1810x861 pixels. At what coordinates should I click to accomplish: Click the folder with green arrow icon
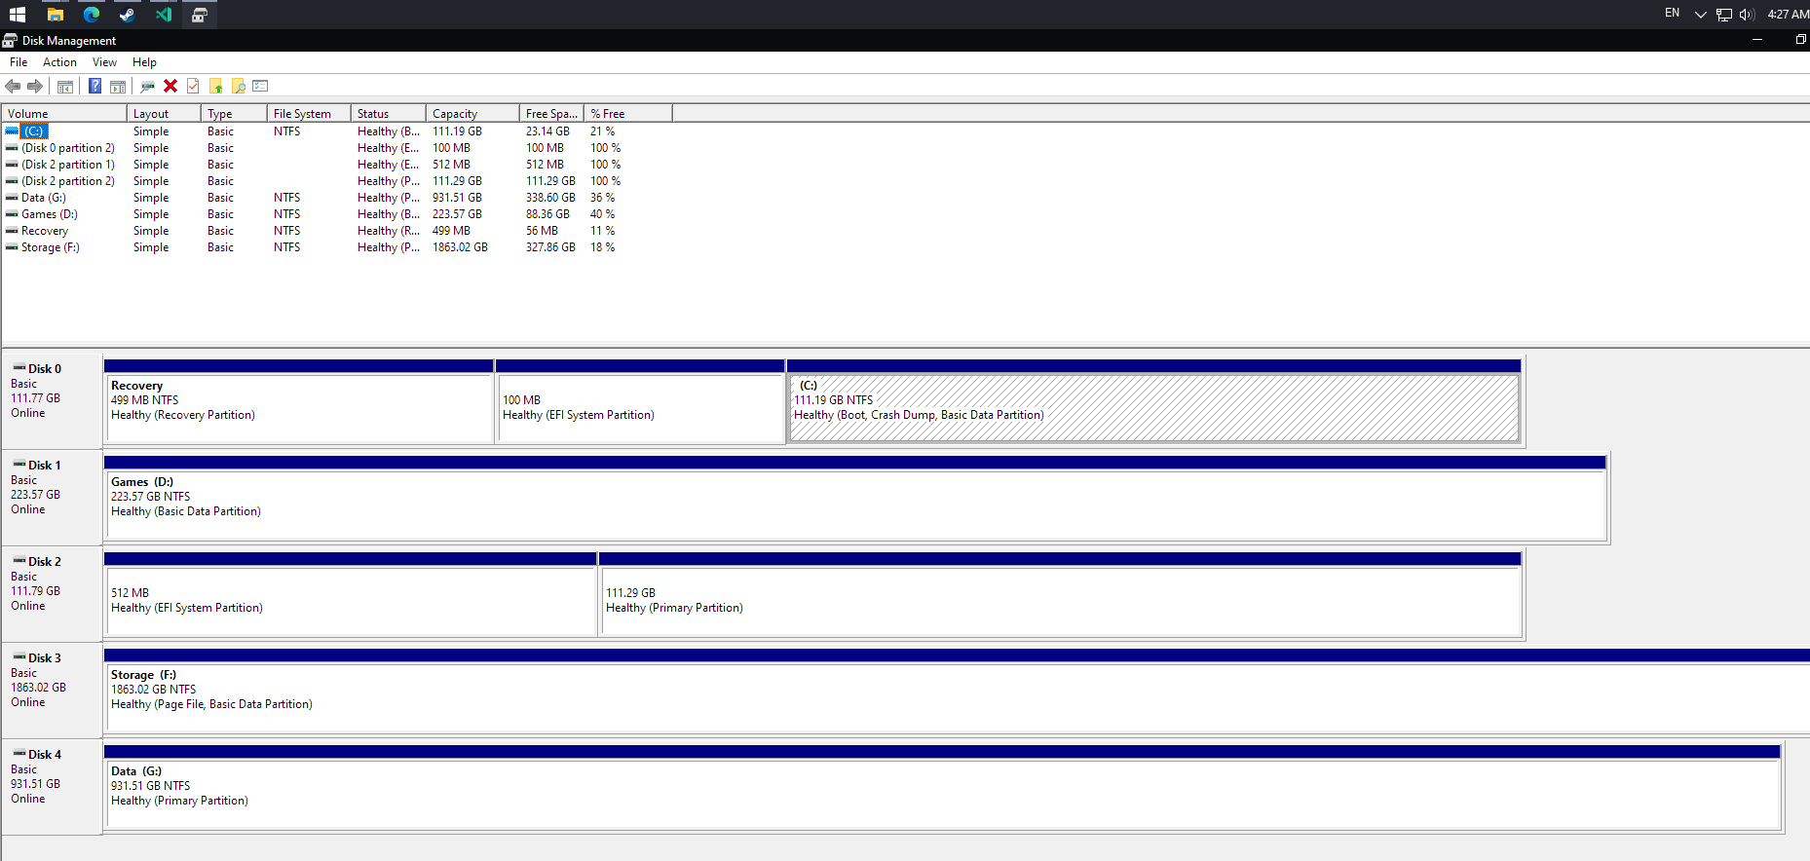pos(215,86)
